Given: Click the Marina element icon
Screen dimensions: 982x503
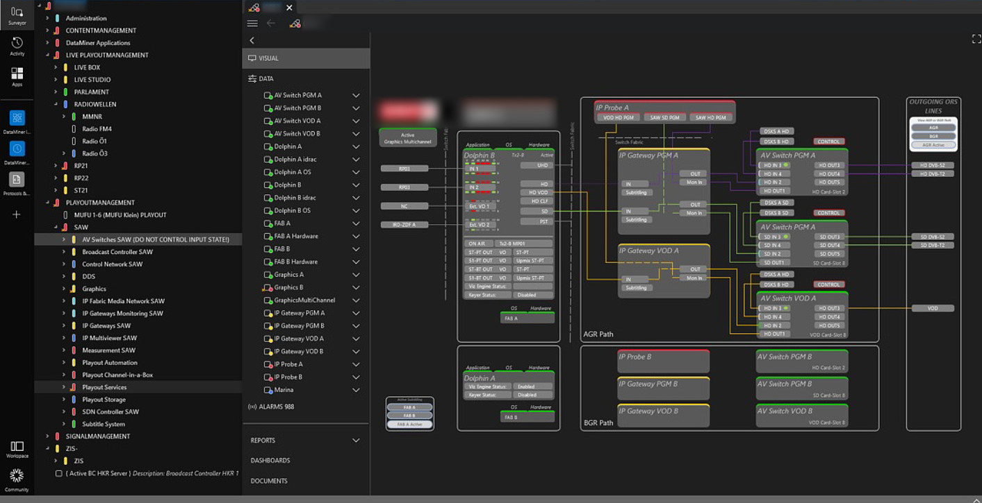Looking at the screenshot, I should point(268,391).
